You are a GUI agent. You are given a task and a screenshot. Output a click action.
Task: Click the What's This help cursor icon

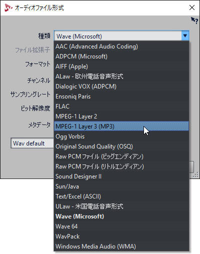coord(194,20)
